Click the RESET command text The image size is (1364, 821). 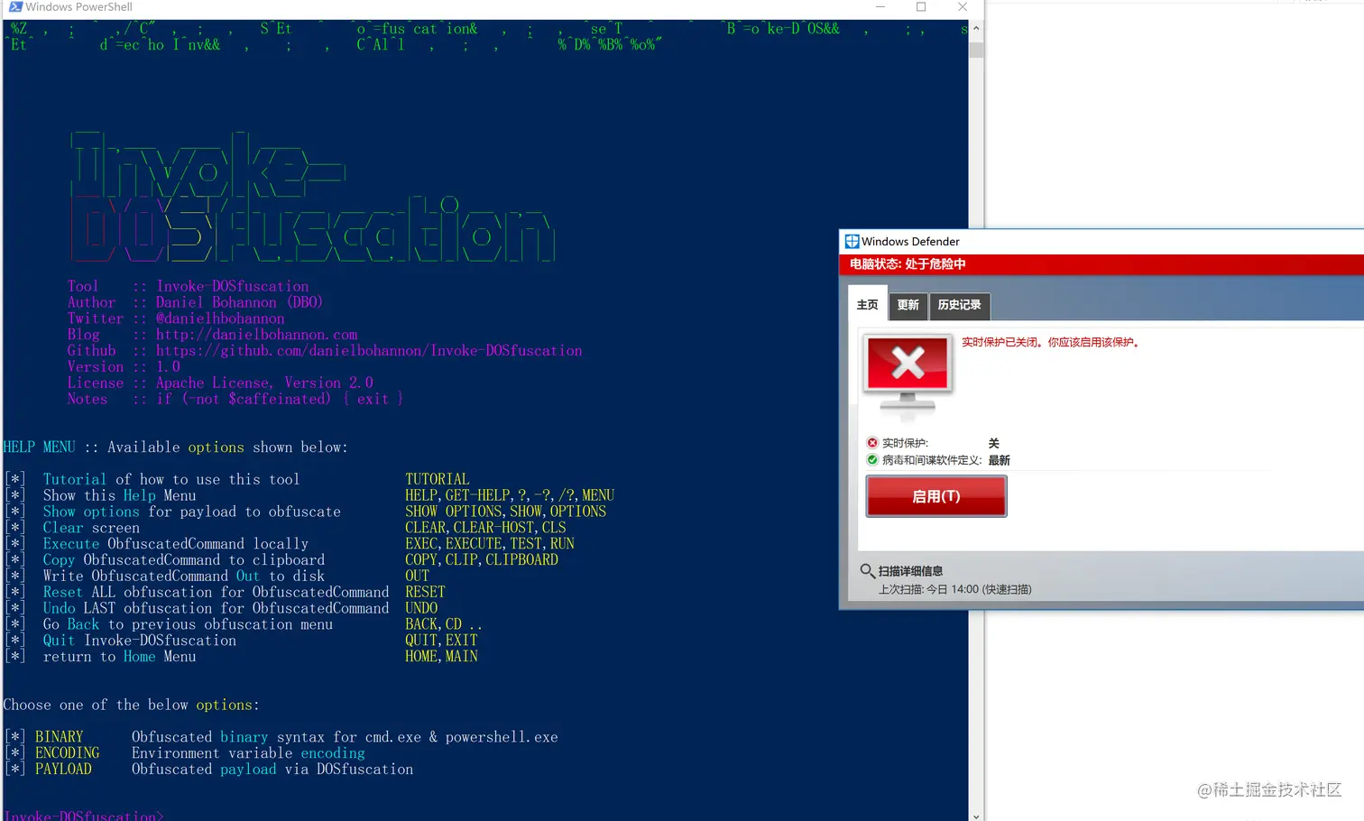coord(425,593)
